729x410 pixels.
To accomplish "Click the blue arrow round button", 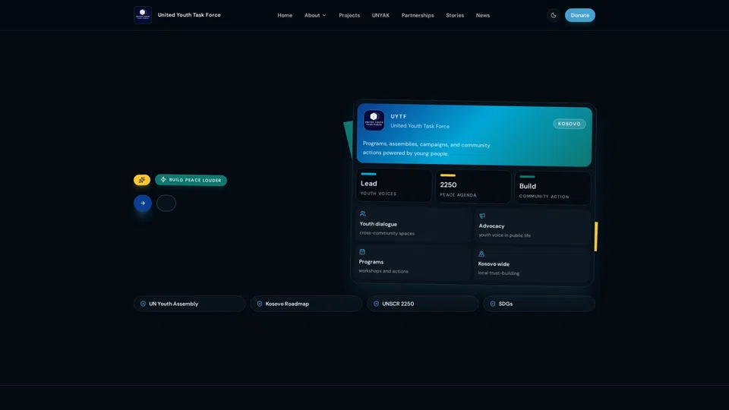I will [143, 203].
